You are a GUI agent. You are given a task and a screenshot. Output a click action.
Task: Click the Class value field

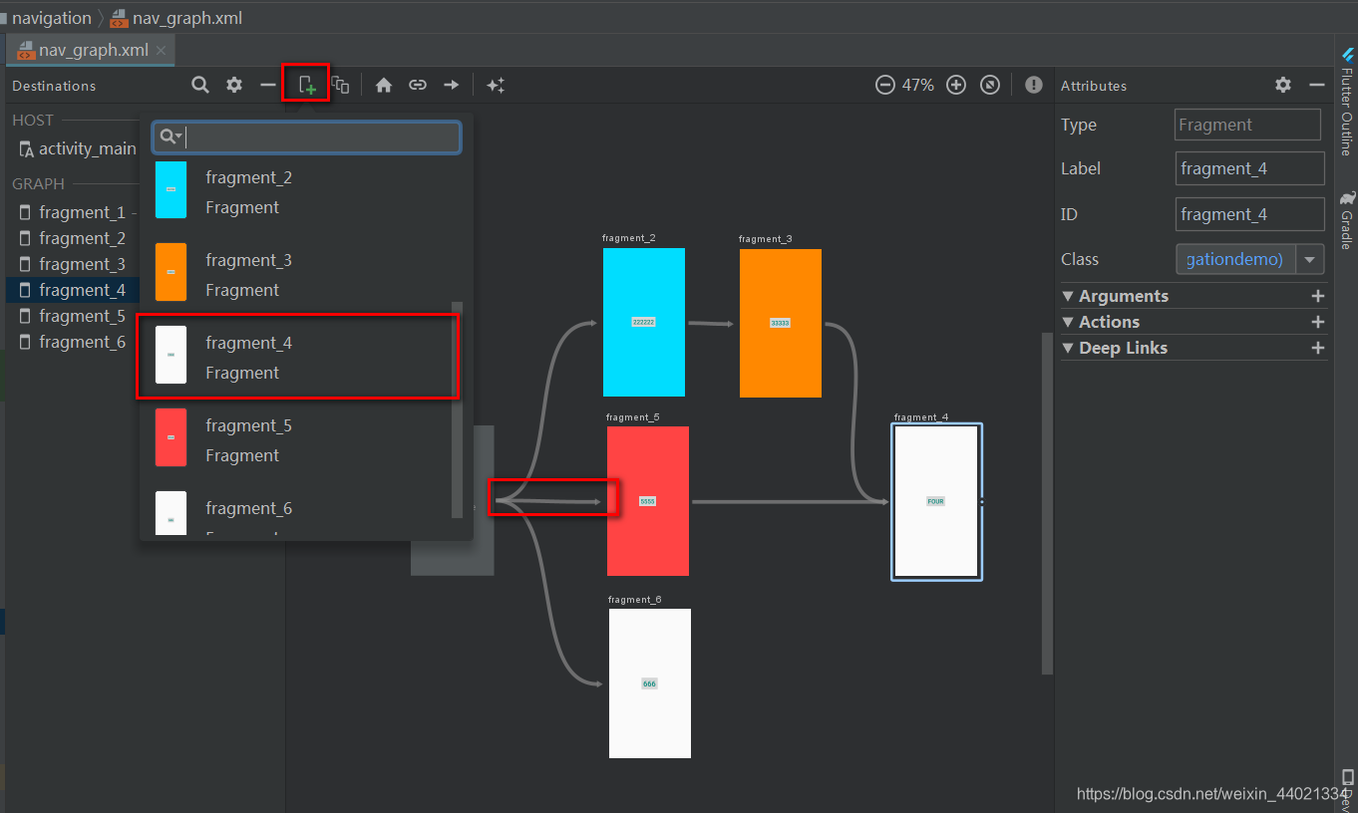[1235, 259]
